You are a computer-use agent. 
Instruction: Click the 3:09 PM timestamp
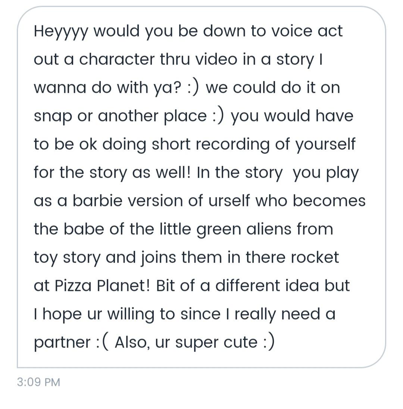tap(38, 382)
